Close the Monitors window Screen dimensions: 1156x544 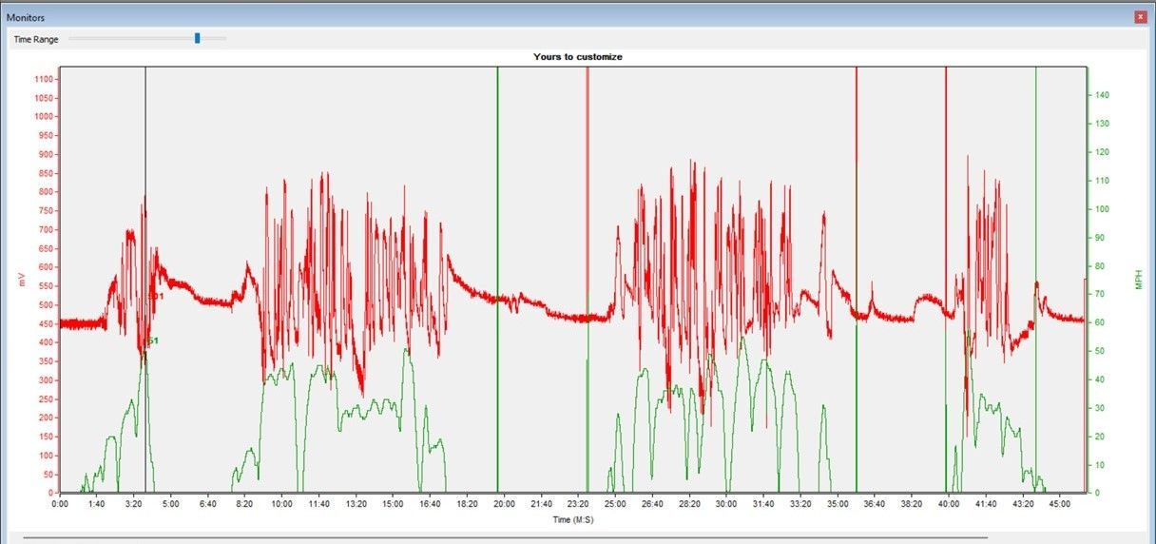tap(1140, 17)
